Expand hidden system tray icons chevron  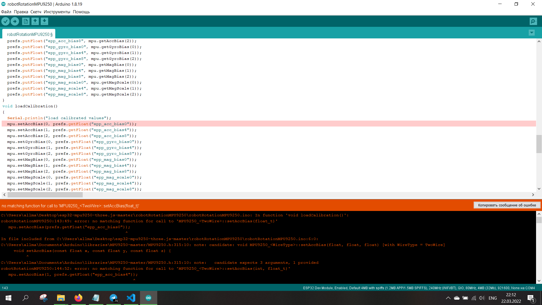[x=448, y=298]
